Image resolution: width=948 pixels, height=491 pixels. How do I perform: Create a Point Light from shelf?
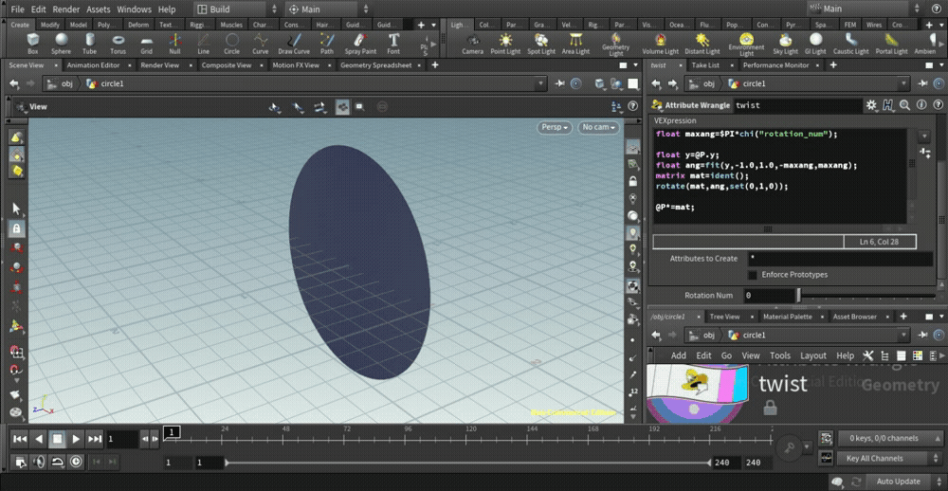505,43
